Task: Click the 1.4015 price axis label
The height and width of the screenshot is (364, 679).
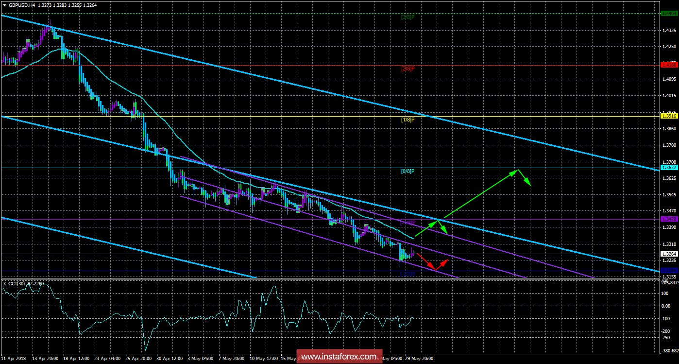Action: click(x=669, y=96)
